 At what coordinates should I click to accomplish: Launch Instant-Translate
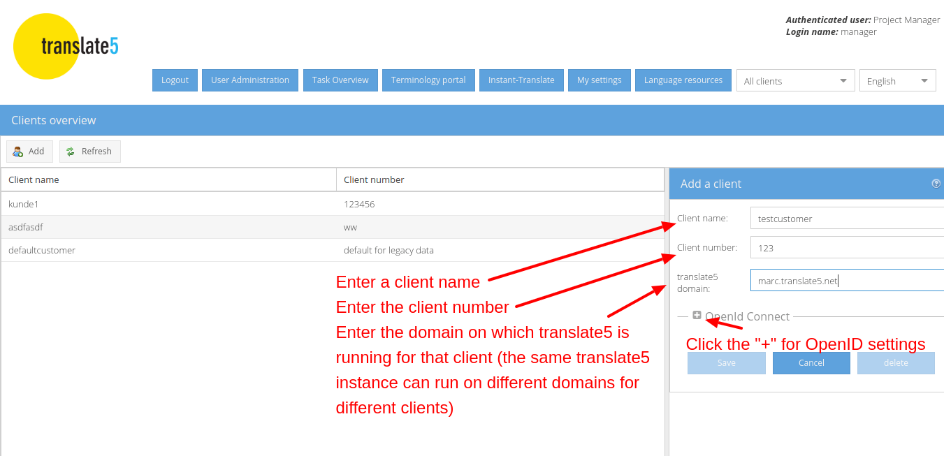point(521,80)
